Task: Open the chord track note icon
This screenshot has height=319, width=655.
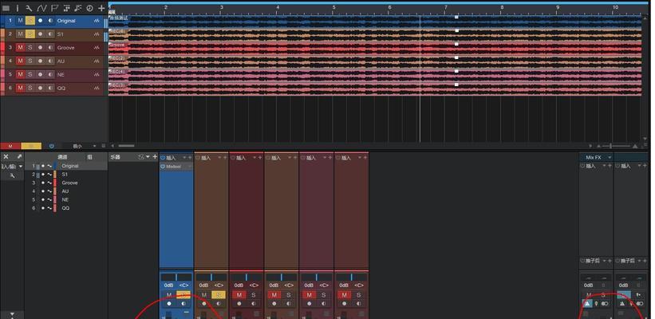Action: coord(78,8)
